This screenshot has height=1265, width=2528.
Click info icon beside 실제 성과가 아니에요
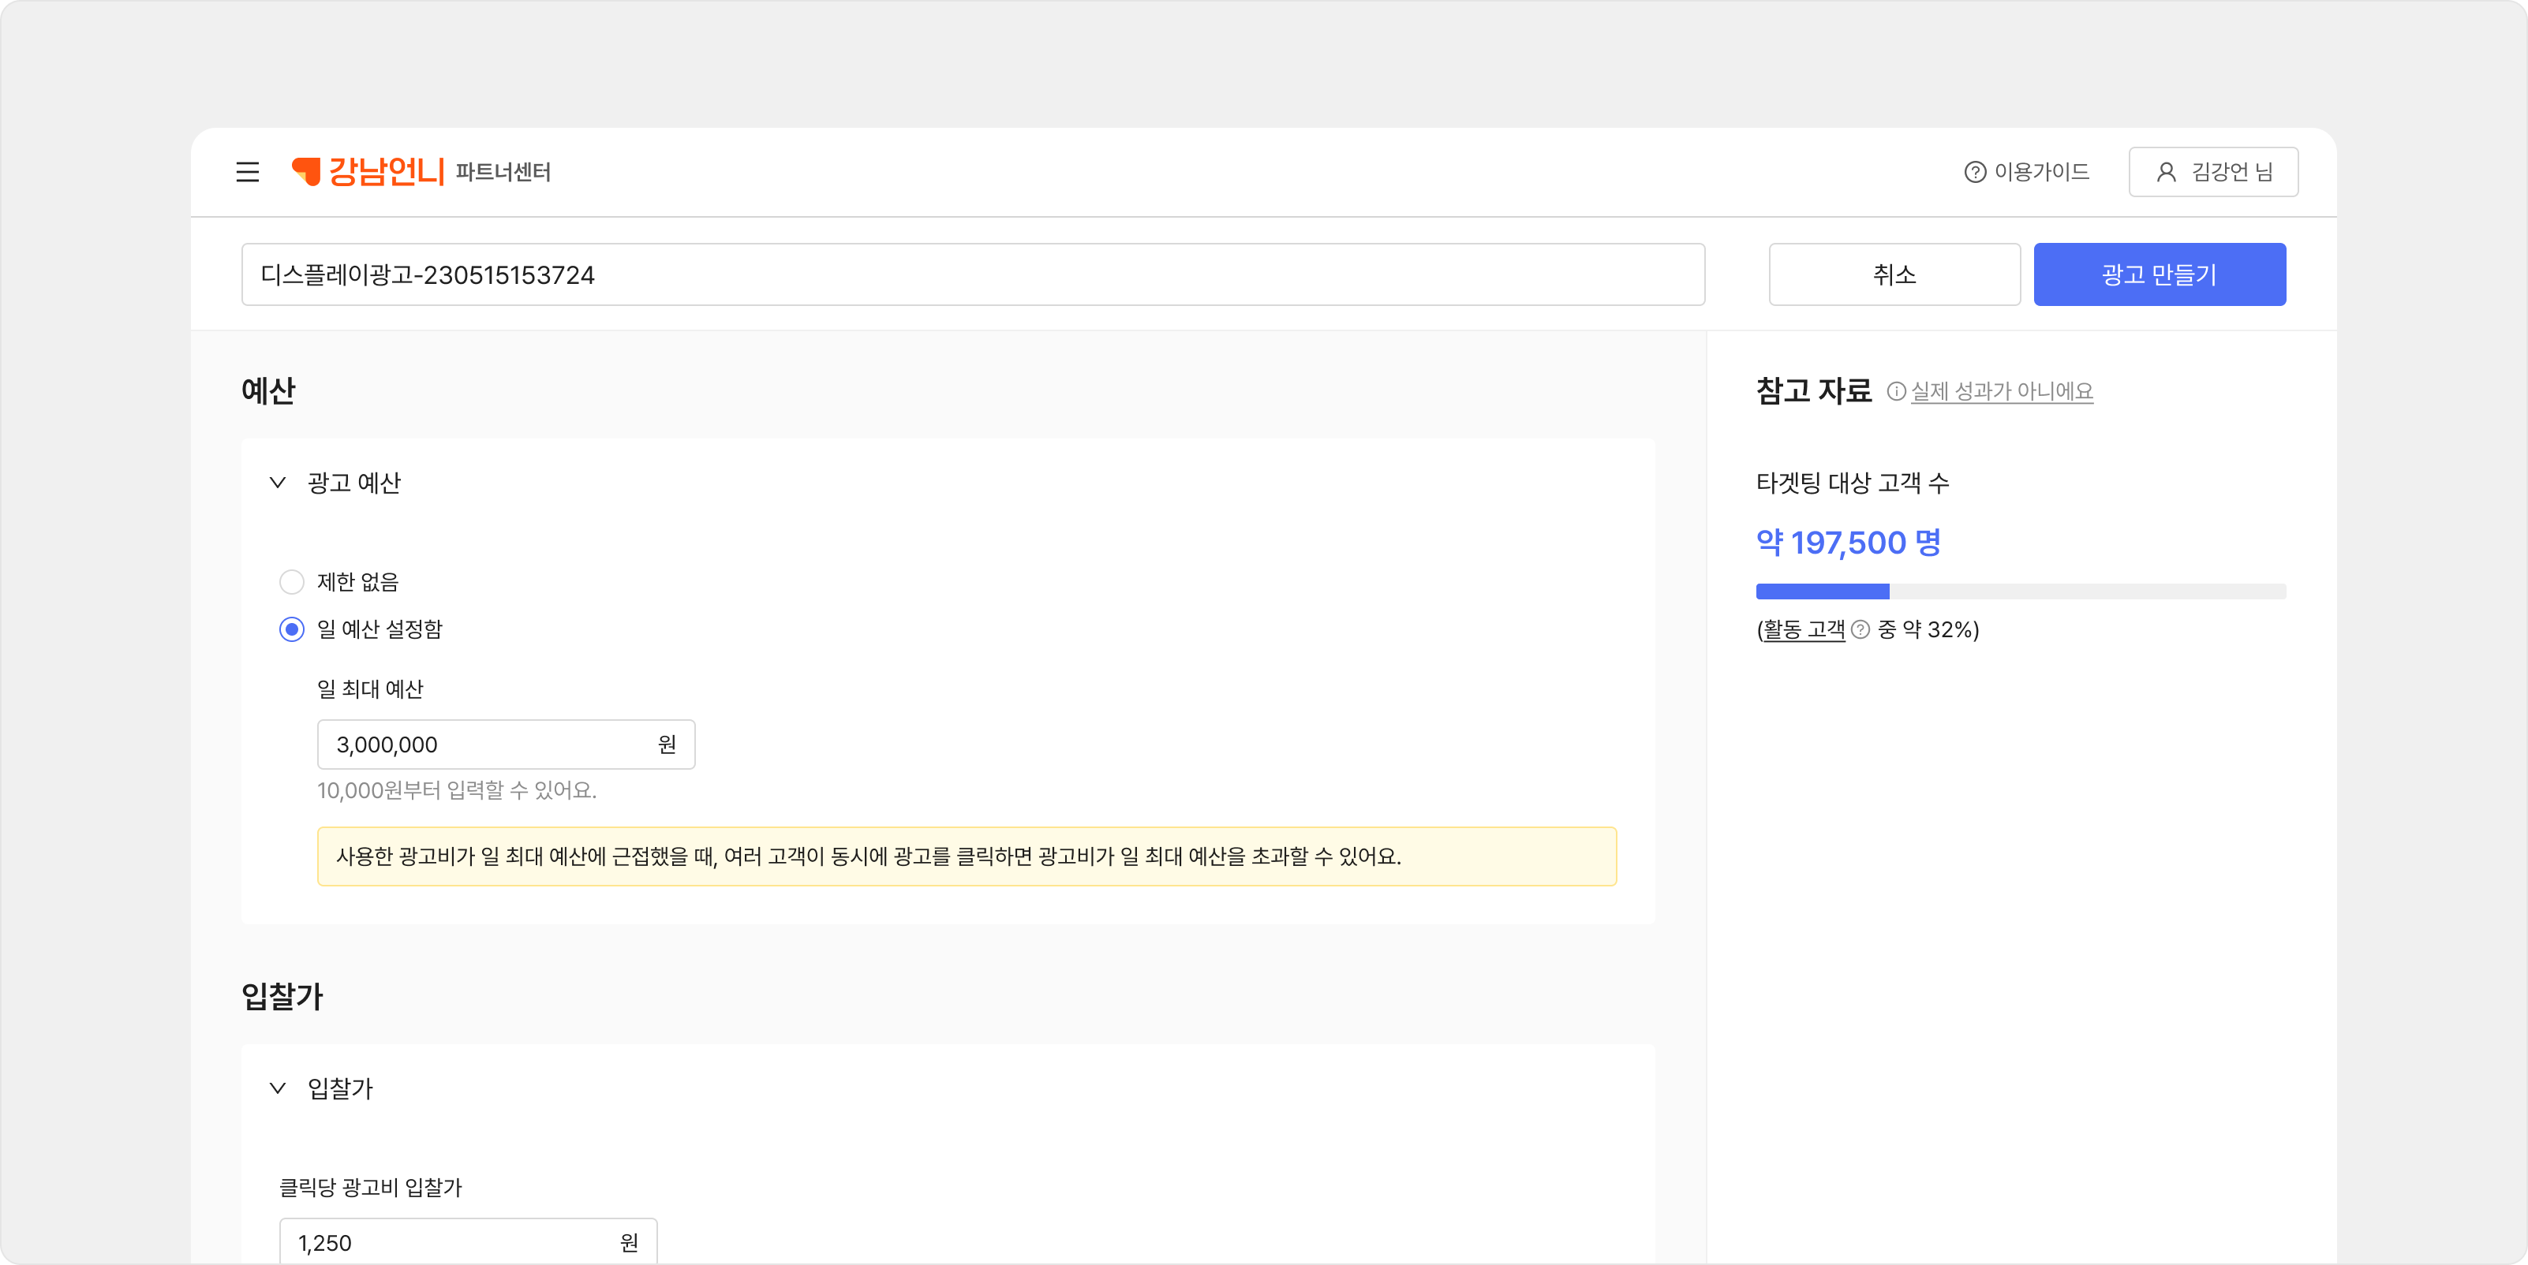tap(1896, 391)
